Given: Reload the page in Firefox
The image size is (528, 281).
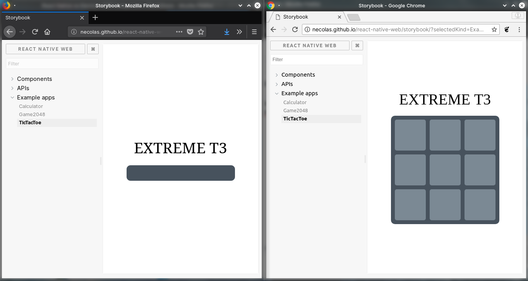Looking at the screenshot, I should tap(35, 32).
